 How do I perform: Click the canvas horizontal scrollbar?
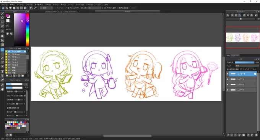127,136
